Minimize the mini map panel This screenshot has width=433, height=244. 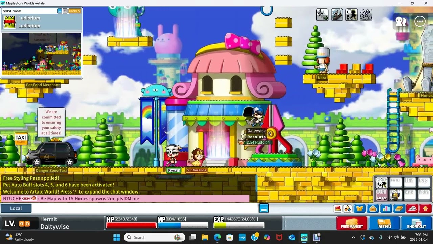click(x=60, y=11)
